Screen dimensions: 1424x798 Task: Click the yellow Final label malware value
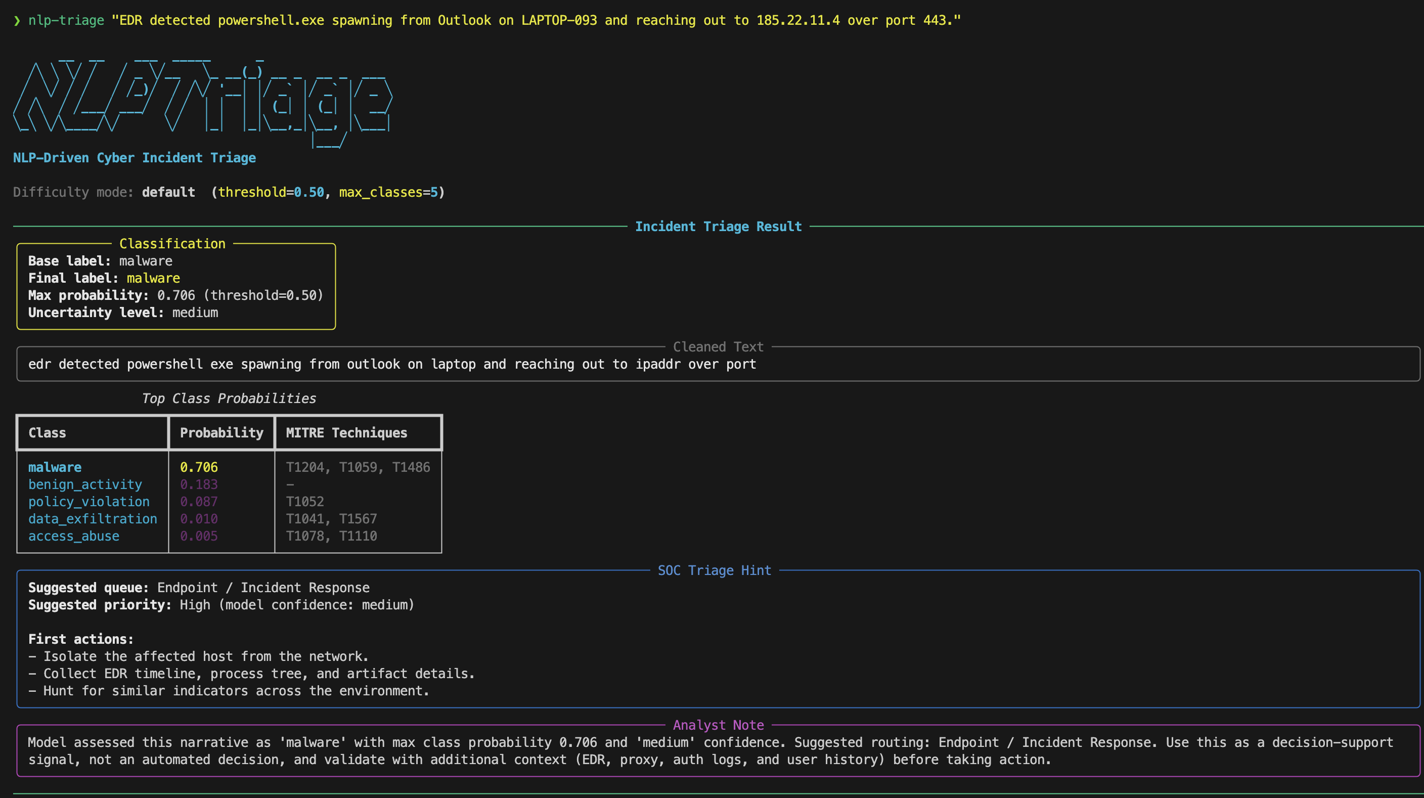click(153, 278)
